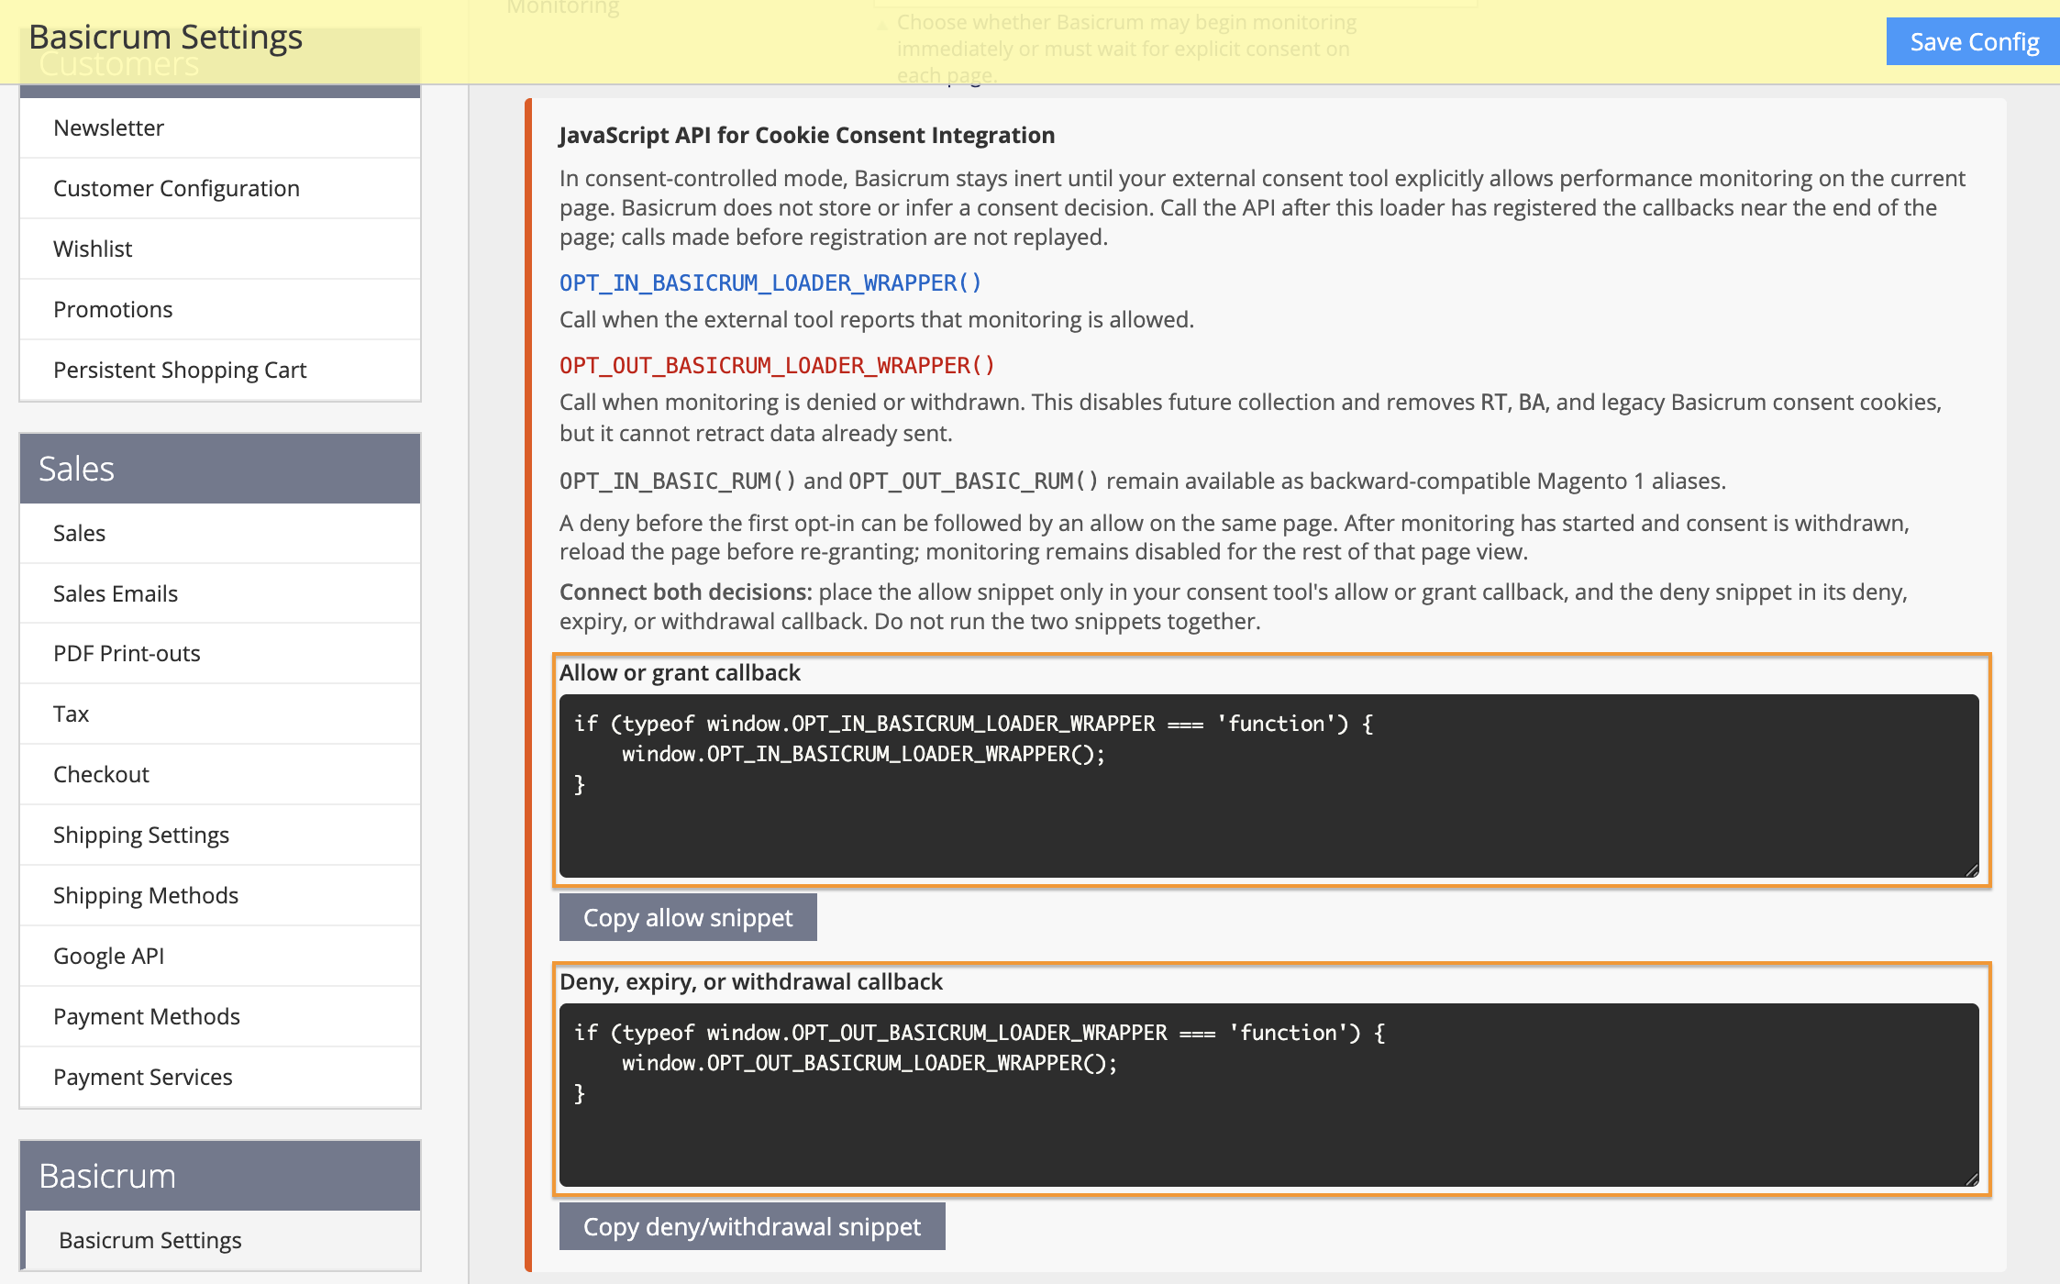Image resolution: width=2060 pixels, height=1284 pixels.
Task: Click the JavaScript API for Cookie Consent heading
Action: pyautogui.click(x=807, y=135)
